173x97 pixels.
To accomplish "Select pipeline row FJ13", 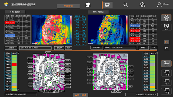I will point(149,90).
